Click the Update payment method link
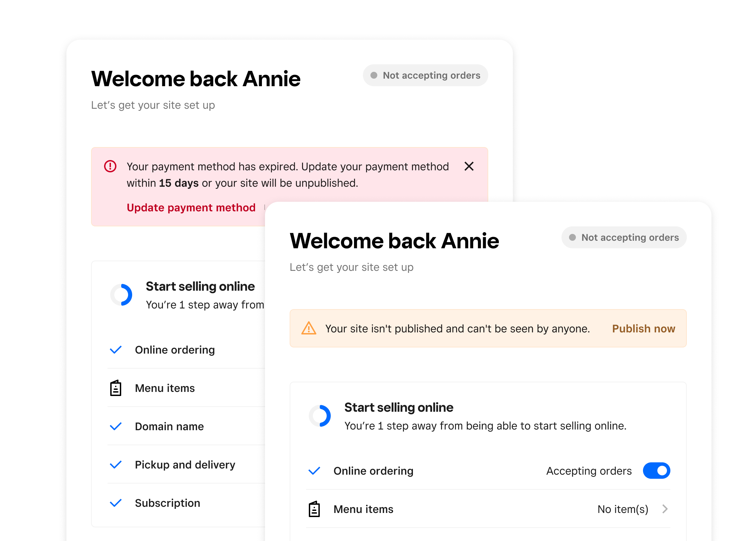Screen dimensions: 732x541 click(191, 208)
